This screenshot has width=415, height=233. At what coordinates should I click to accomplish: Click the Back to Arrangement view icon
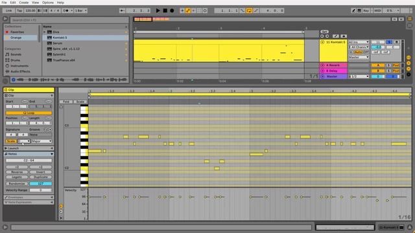point(410,19)
